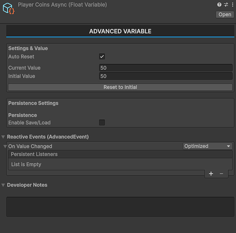The height and width of the screenshot is (233, 236).
Task: Add a persistent listener with the plus icon
Action: pos(211,174)
